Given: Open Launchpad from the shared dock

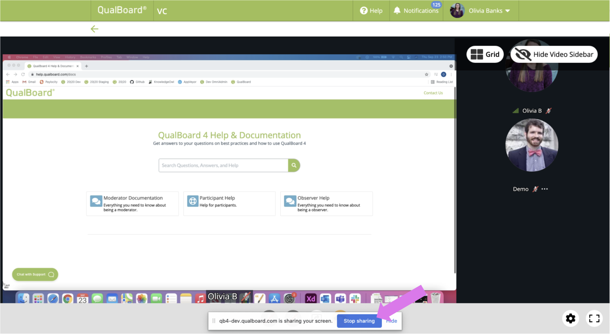Looking at the screenshot, I should click(x=38, y=298).
